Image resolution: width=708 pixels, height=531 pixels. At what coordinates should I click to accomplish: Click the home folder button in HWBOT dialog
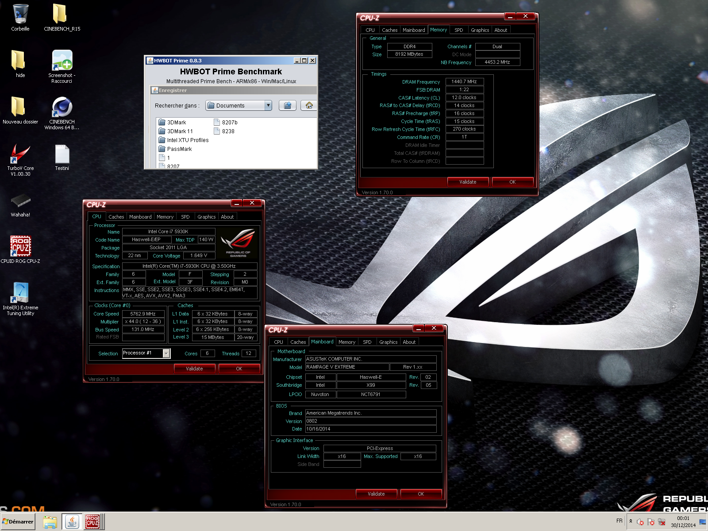pyautogui.click(x=309, y=105)
